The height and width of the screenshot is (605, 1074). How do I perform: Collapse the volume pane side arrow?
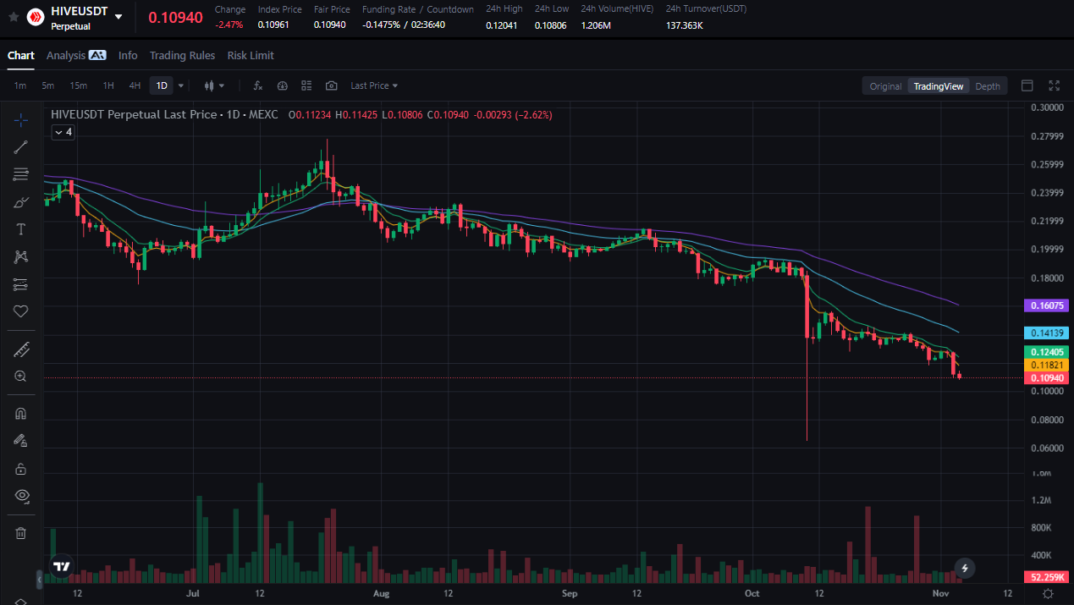[x=38, y=580]
